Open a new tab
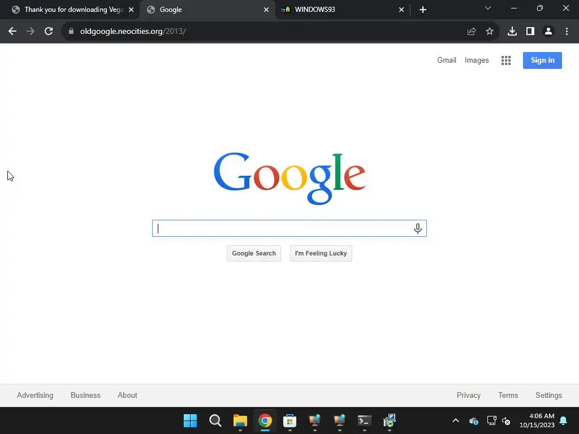The width and height of the screenshot is (579, 434). coord(423,10)
